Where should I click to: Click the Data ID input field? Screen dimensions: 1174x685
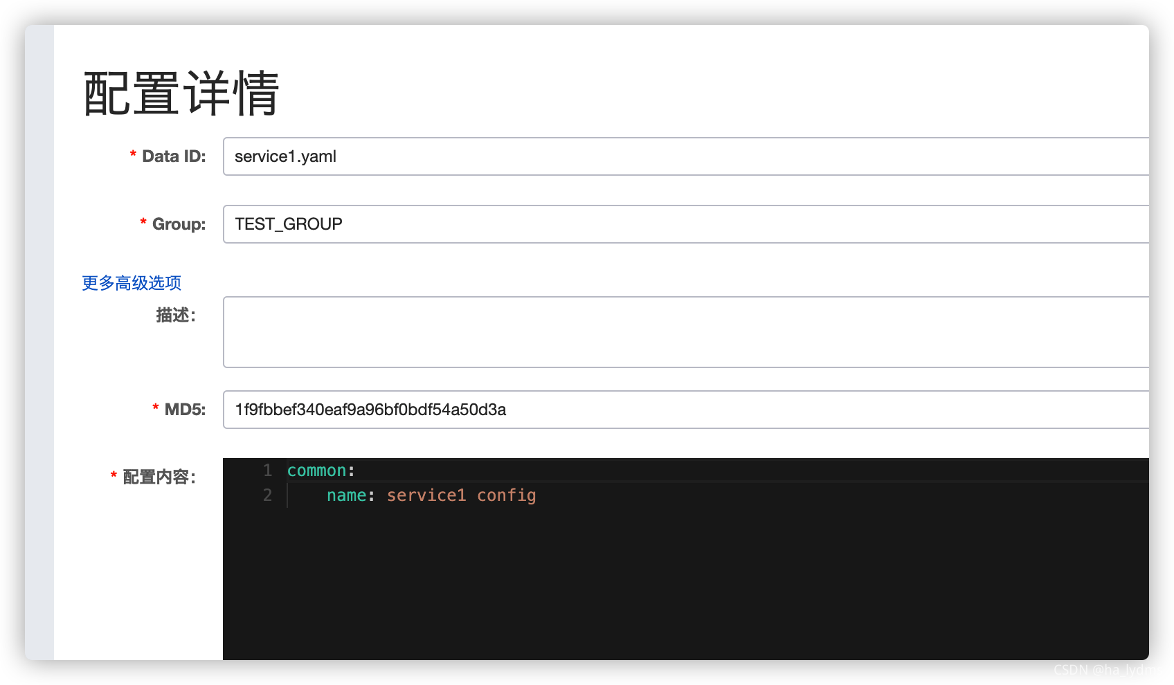[685, 156]
